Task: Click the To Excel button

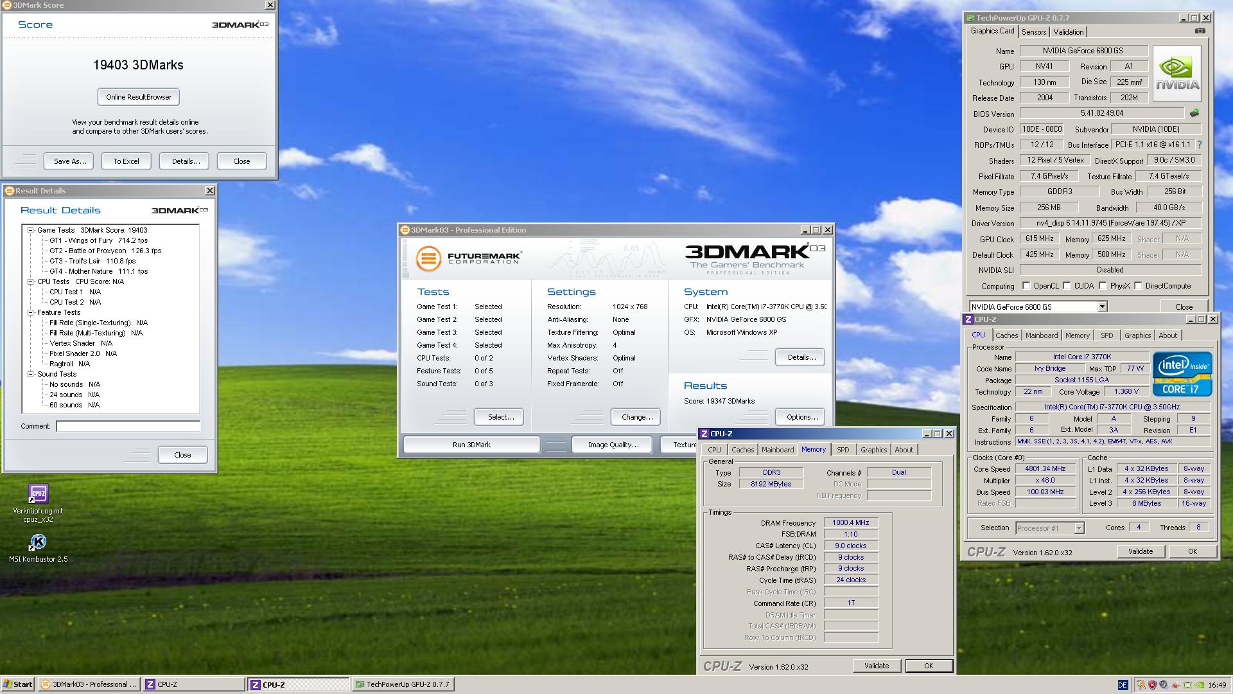Action: [x=126, y=161]
